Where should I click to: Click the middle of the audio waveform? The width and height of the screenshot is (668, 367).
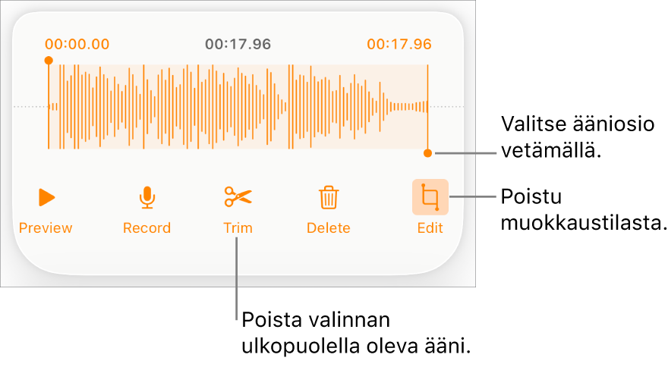pyautogui.click(x=238, y=107)
